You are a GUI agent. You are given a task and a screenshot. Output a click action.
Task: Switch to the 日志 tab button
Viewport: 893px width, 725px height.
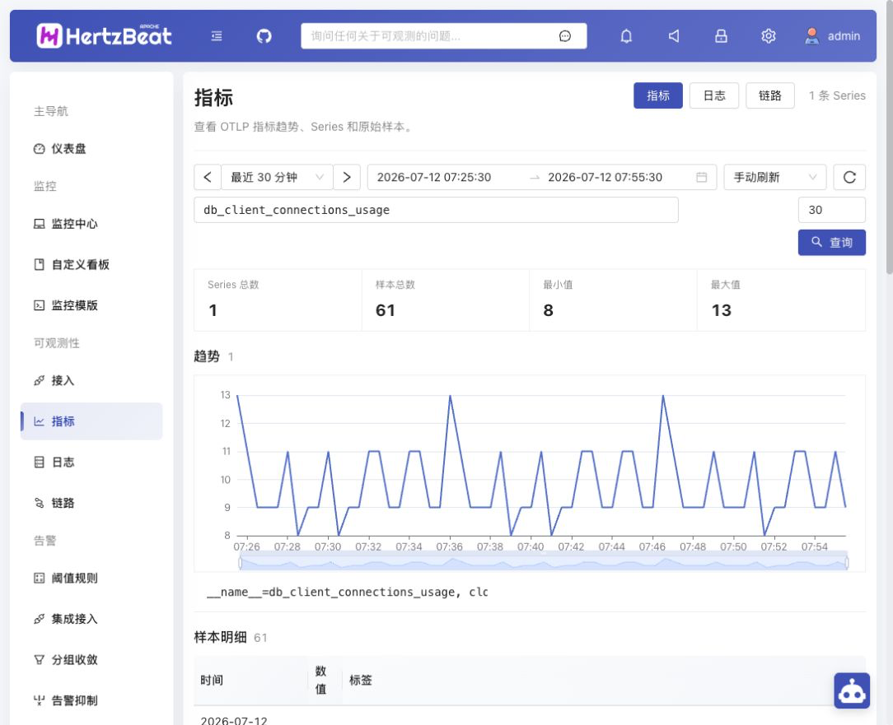tap(714, 95)
